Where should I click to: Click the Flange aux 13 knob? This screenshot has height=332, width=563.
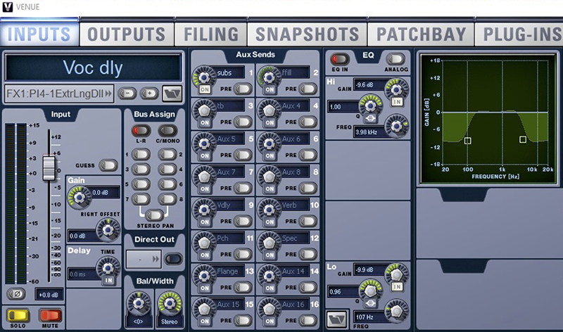pyautogui.click(x=204, y=276)
